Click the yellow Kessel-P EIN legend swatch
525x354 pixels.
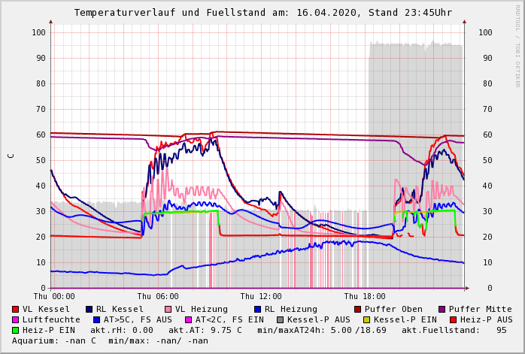(x=366, y=320)
